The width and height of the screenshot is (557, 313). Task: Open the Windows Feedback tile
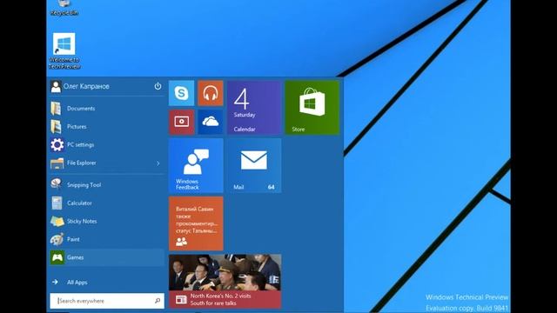pos(196,165)
